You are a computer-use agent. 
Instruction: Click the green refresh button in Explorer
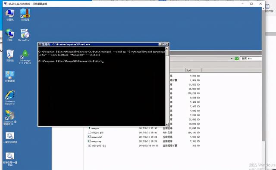(237, 59)
